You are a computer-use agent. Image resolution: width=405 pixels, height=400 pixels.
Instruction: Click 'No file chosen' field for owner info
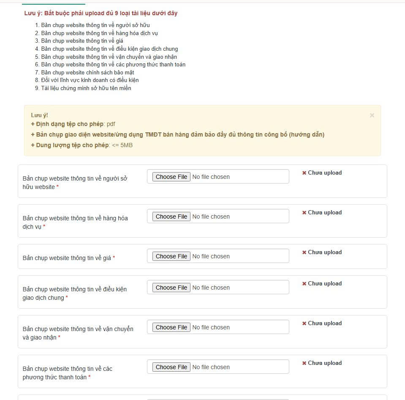click(x=211, y=177)
